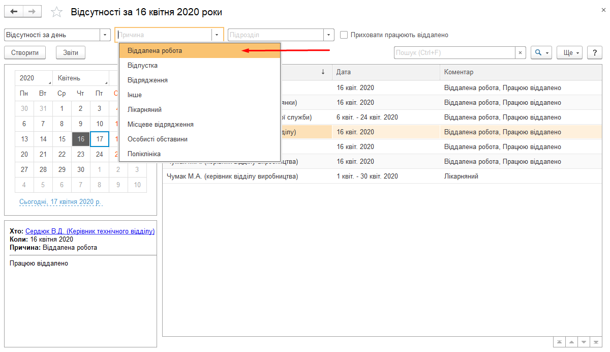The image size is (610, 352).
Task: Pick 'Відпустка' from the reason dropdown
Action: point(142,66)
